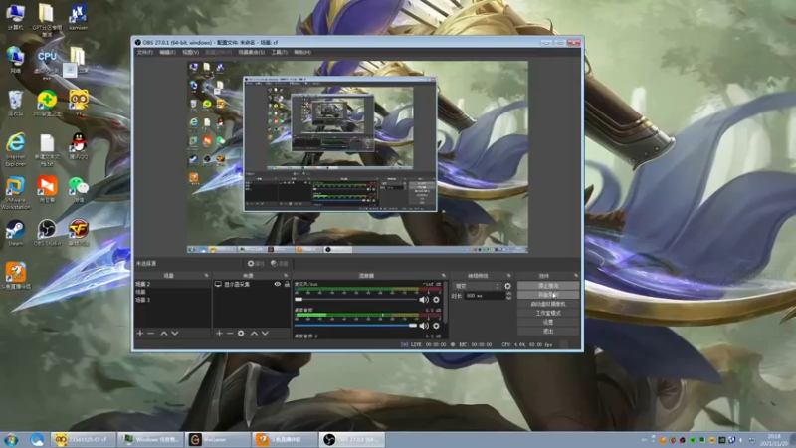Toggle Studio Mode button in Controls
Image resolution: width=796 pixels, height=448 pixels.
[548, 313]
